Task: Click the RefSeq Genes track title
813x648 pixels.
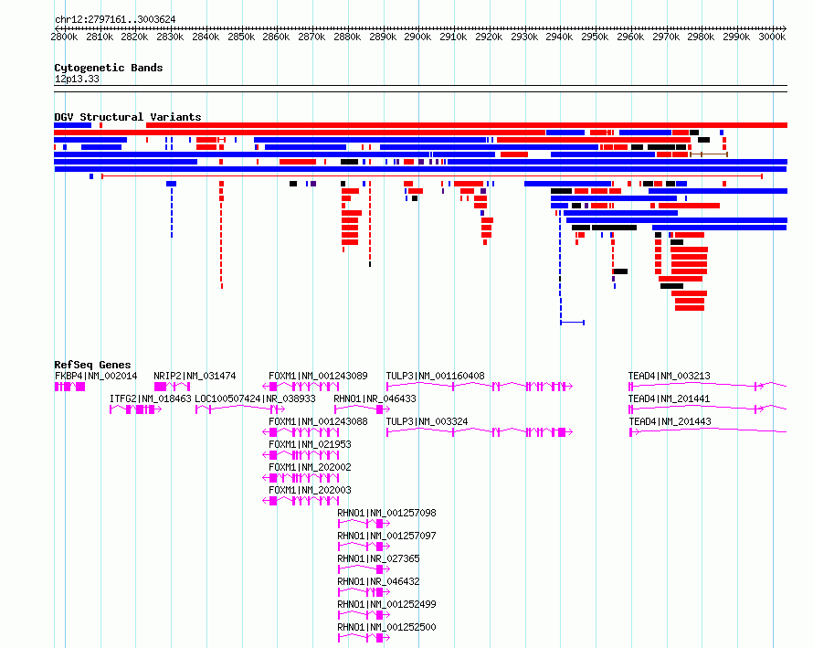Action: [92, 364]
